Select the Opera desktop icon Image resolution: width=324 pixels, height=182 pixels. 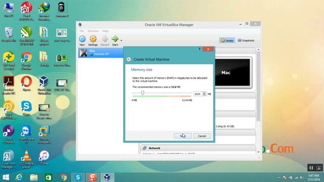point(26,83)
